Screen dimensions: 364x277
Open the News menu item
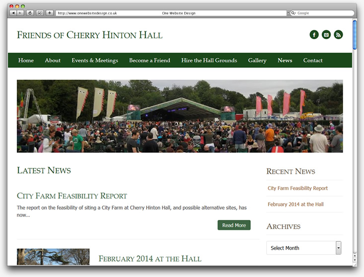click(x=285, y=61)
